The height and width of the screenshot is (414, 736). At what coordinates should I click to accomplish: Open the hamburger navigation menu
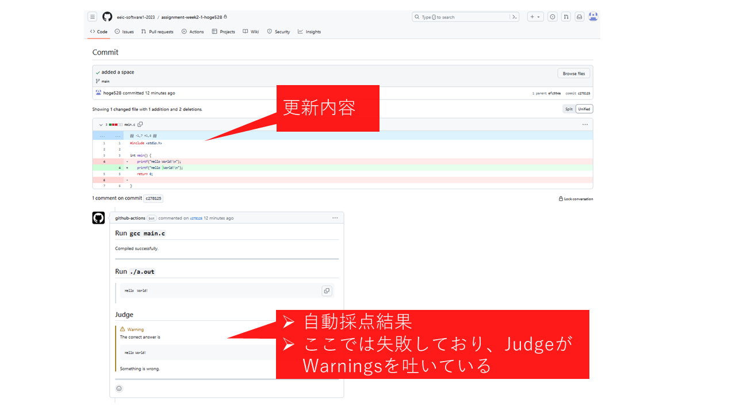click(92, 17)
